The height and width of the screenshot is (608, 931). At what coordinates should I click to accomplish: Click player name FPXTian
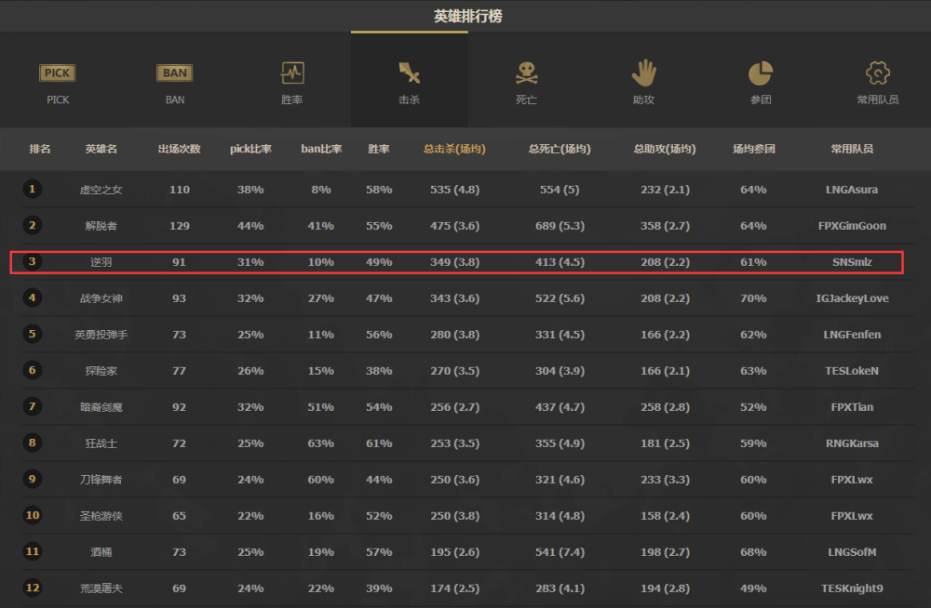click(852, 407)
